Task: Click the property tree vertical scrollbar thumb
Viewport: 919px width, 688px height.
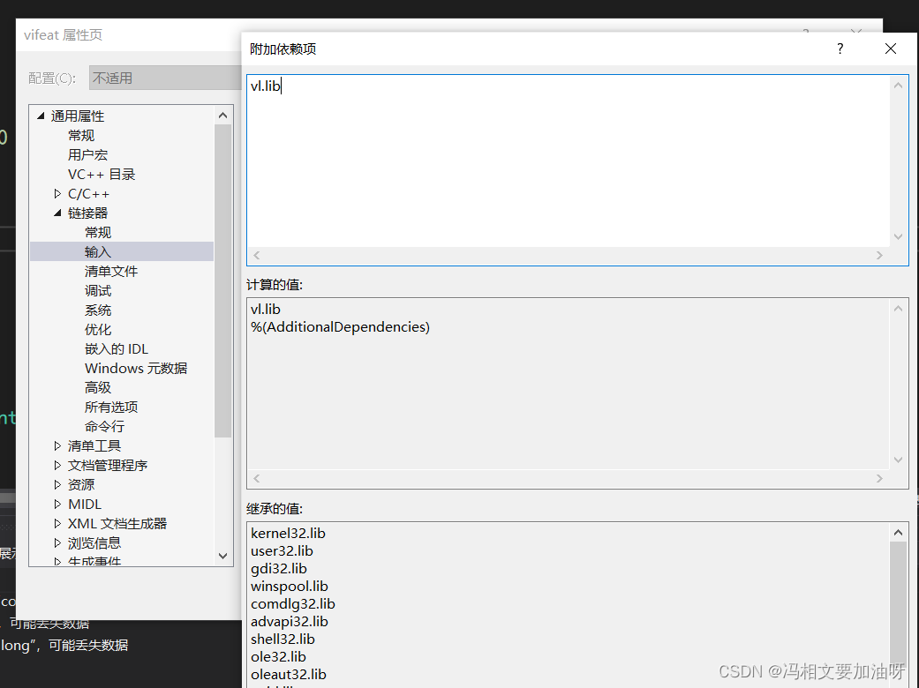Action: tap(222, 281)
